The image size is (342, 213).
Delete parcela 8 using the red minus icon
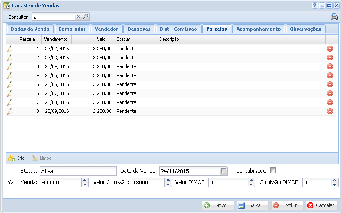(330, 111)
